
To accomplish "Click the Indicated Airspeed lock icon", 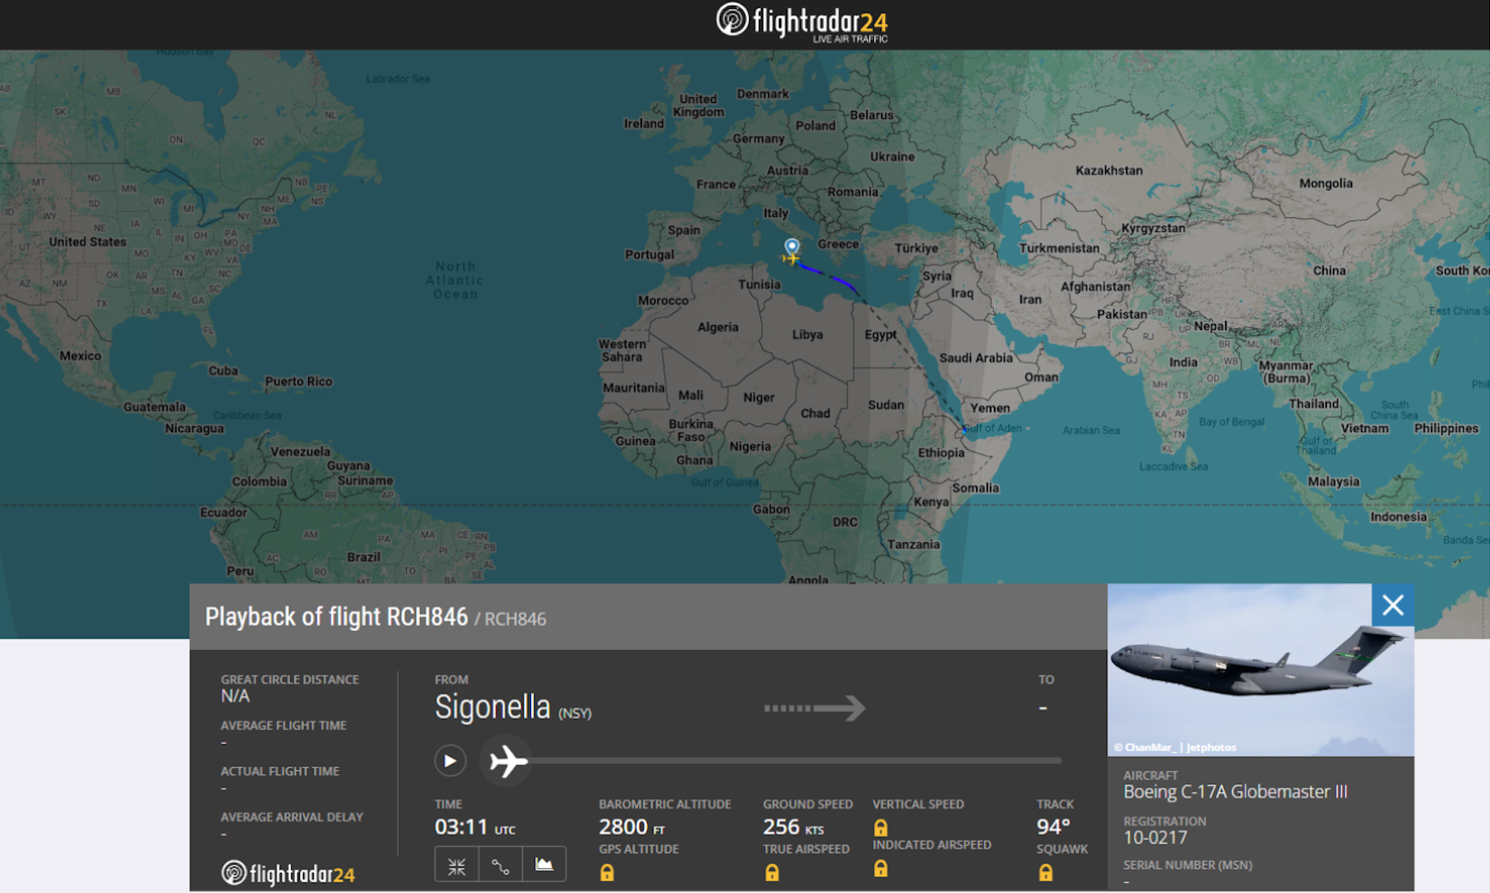I will [880, 869].
